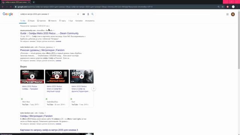This screenshot has width=240, height=135.
Task: Open the Chrome profile avatar in the toolbar
Action: [x=233, y=7]
